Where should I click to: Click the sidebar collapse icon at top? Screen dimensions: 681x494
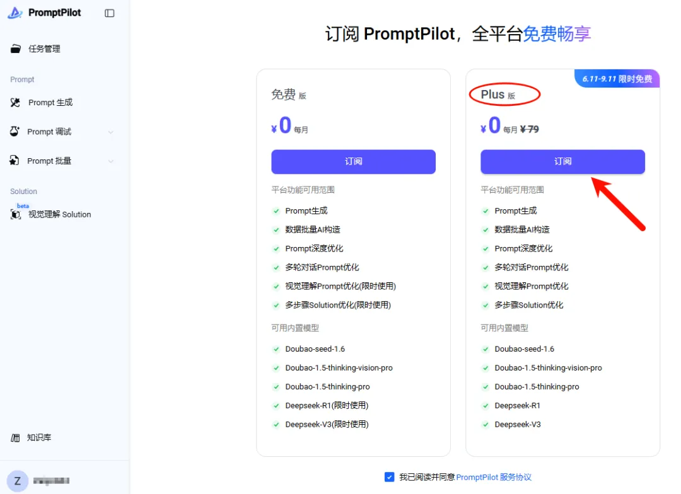pyautogui.click(x=109, y=13)
